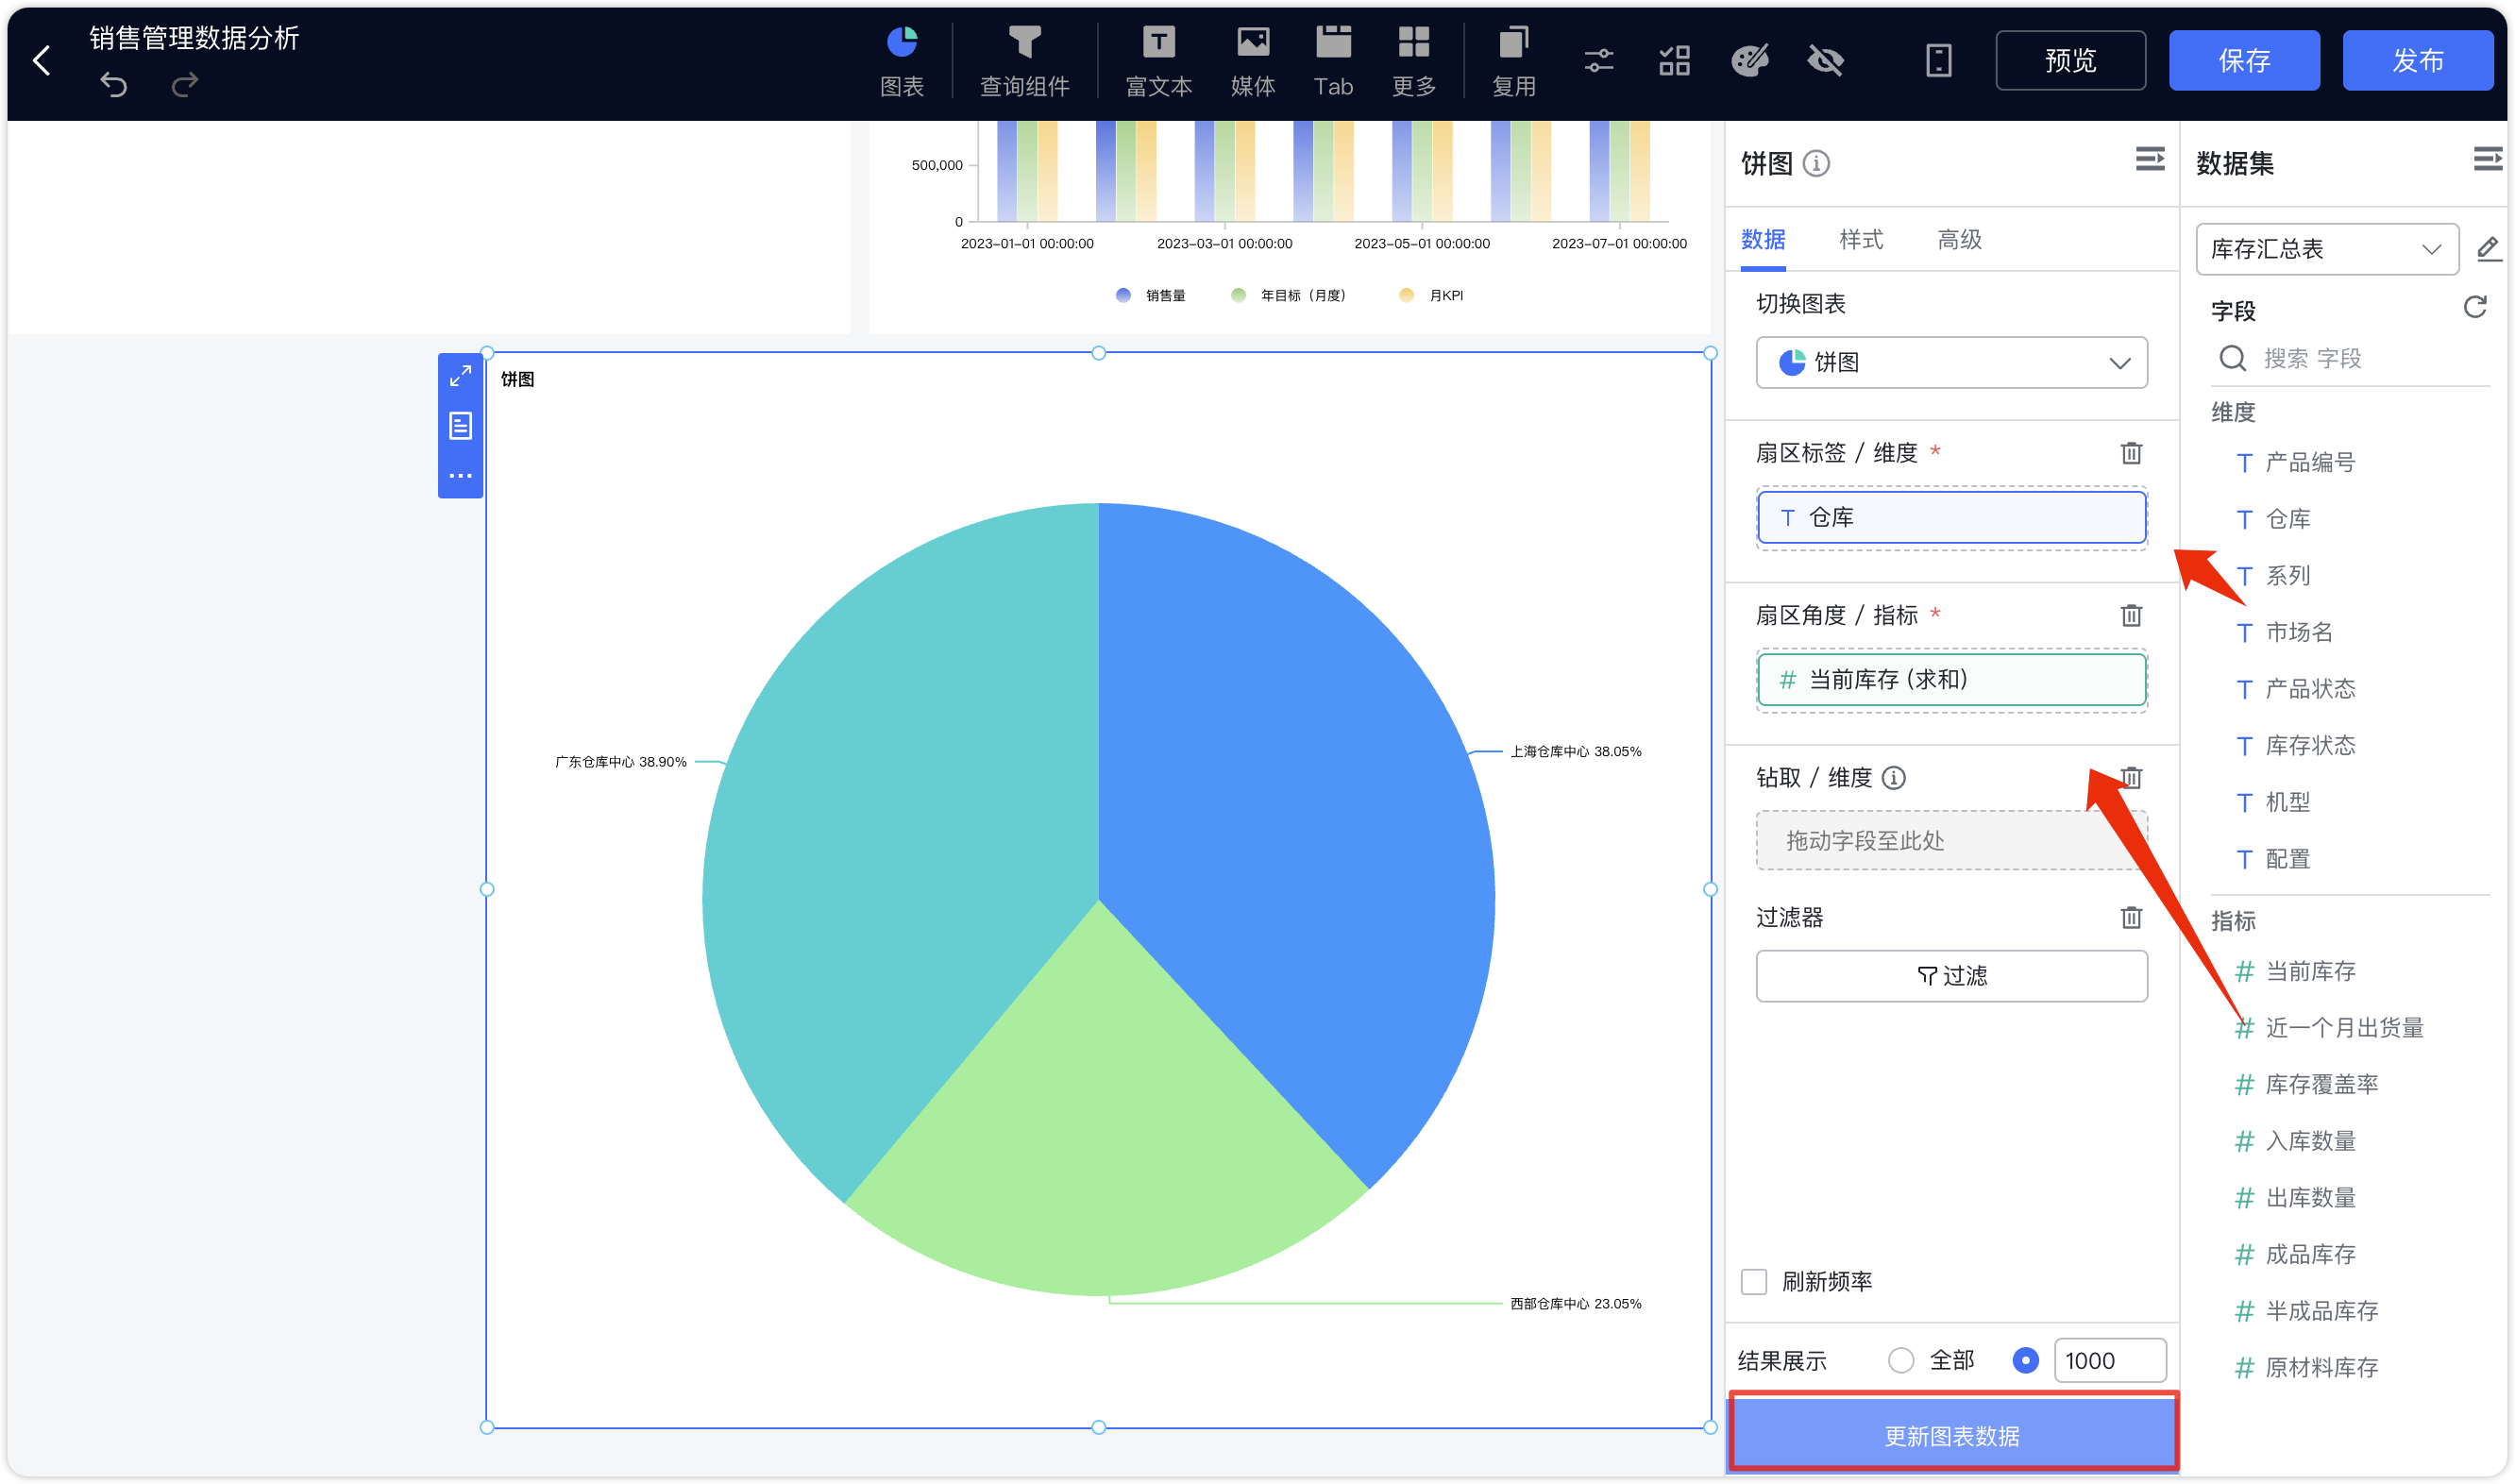Image resolution: width=2515 pixels, height=1484 pixels.
Task: Toggle the 销售量 legend item
Action: (x=1151, y=296)
